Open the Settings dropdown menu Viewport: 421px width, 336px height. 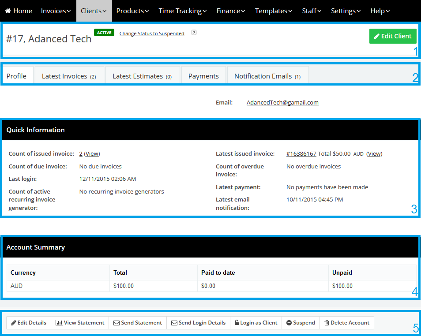(346, 11)
